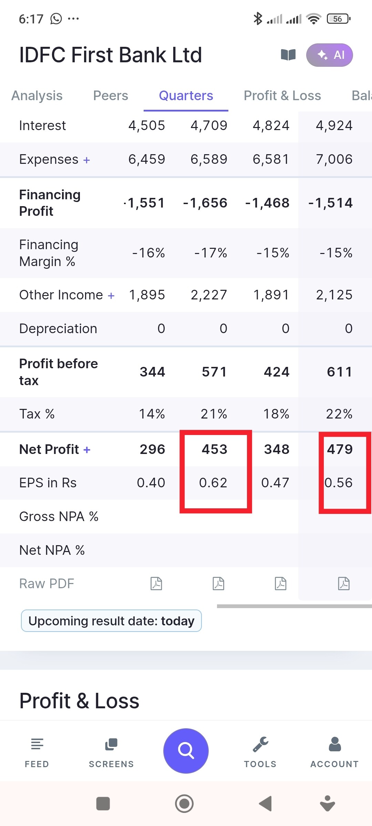Viewport: 372px width, 826px height.
Task: Expand the Other Income row
Action: (x=111, y=296)
